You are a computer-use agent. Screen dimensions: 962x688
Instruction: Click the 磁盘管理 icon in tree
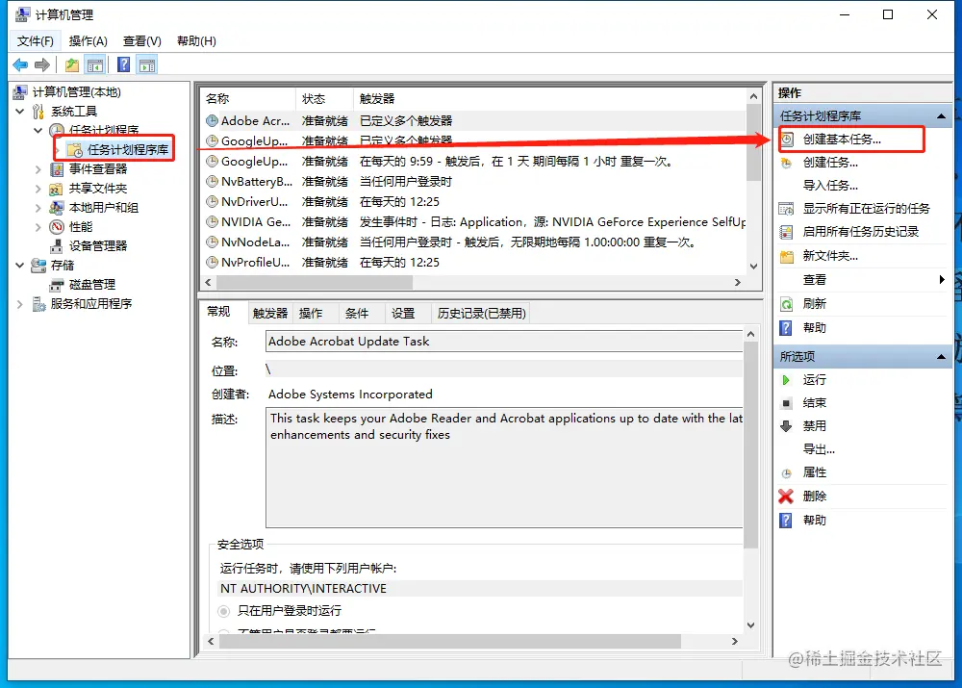pyautogui.click(x=57, y=285)
